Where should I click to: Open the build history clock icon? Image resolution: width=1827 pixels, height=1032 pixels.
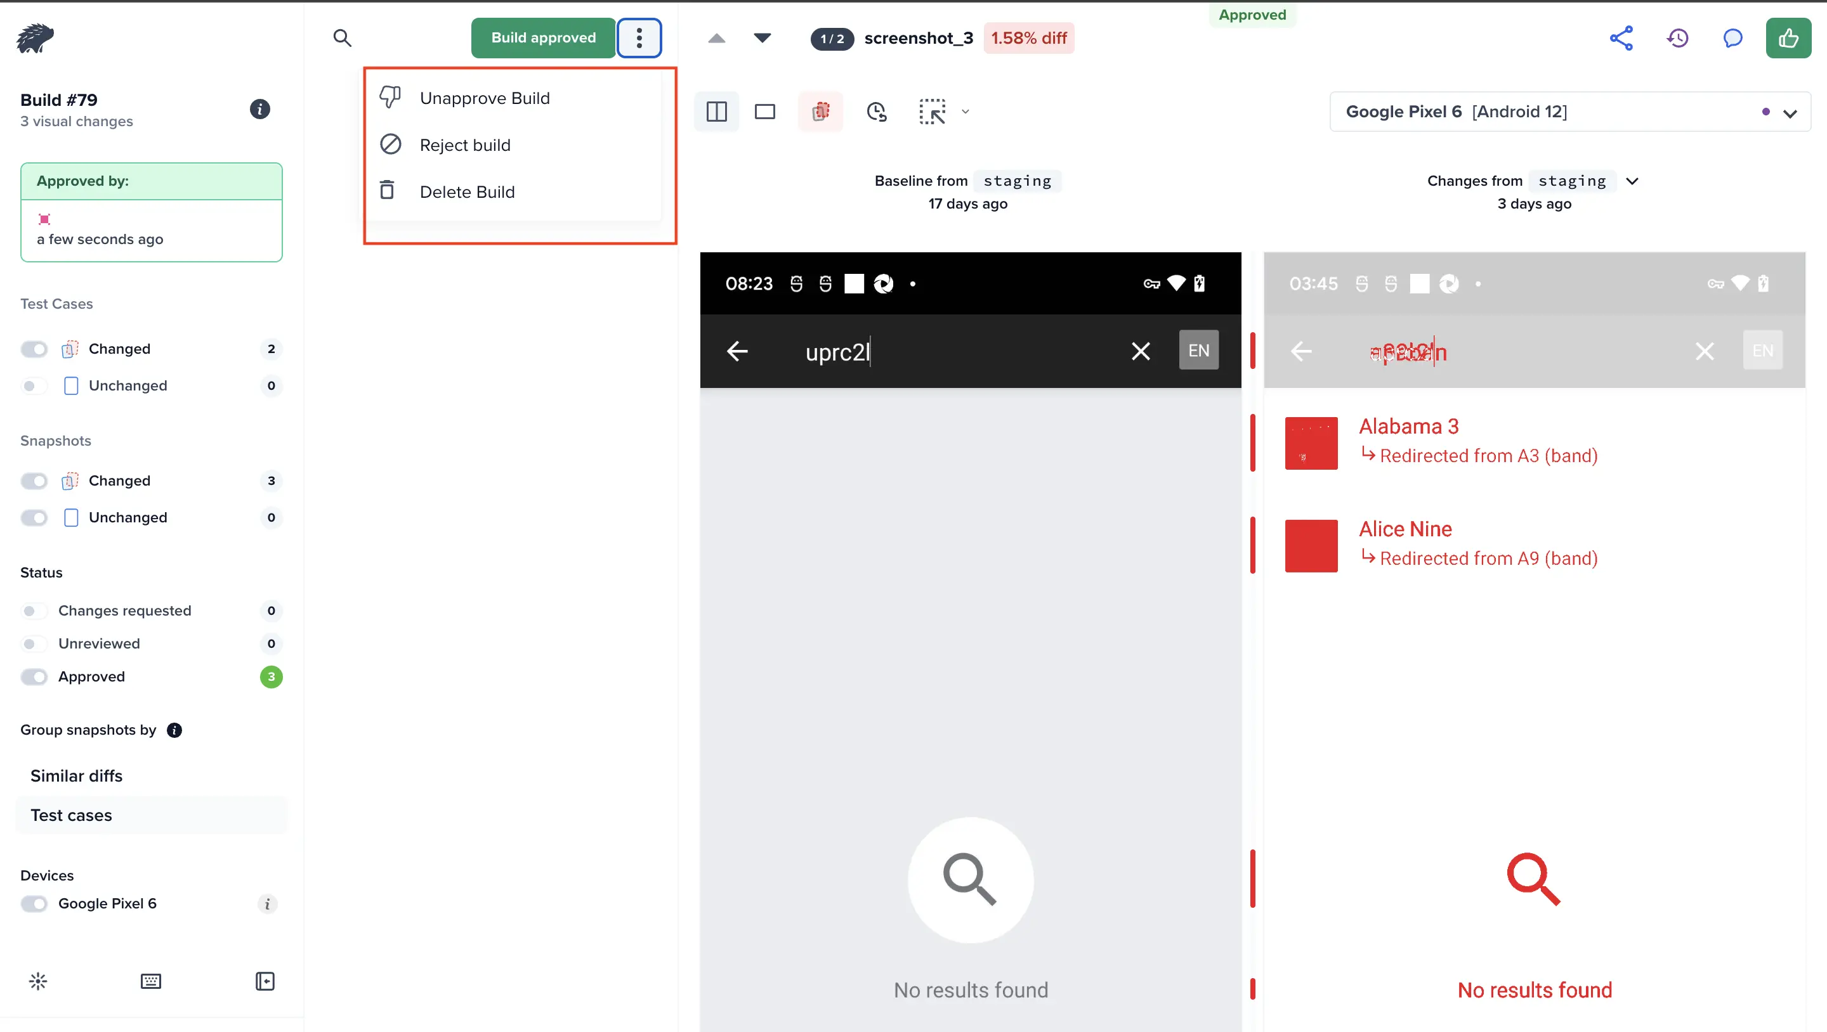[1677, 38]
